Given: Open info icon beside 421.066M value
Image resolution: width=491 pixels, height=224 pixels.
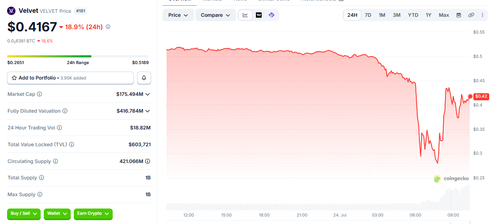Looking at the screenshot, I should (x=148, y=161).
